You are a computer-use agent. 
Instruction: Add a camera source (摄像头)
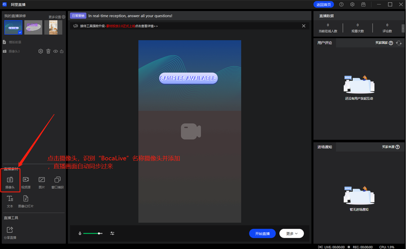(10, 183)
